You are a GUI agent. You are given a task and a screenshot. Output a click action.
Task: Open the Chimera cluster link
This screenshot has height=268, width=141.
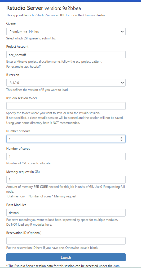(x=89, y=15)
